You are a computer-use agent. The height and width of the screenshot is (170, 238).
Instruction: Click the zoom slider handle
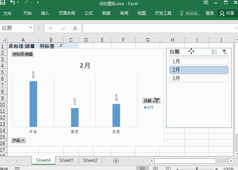197,169
